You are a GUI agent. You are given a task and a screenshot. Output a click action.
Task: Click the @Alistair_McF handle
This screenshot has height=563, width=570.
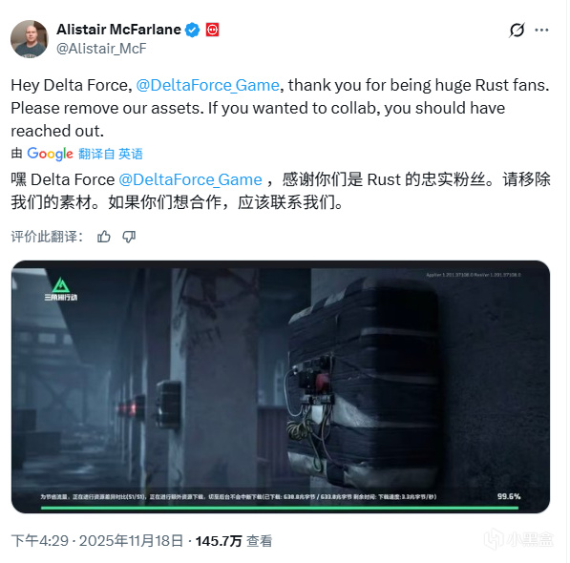101,49
